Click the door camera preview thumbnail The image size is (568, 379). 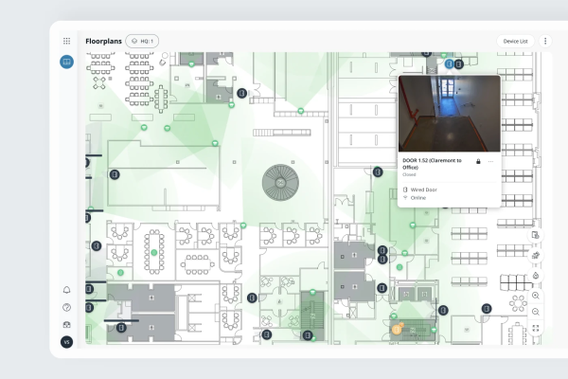[449, 113]
